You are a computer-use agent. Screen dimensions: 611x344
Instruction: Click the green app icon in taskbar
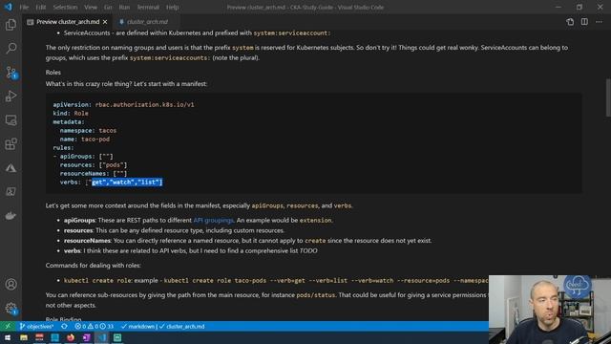coord(117,337)
